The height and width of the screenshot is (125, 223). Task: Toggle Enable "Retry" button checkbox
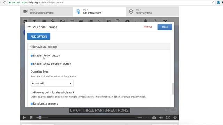32,56
